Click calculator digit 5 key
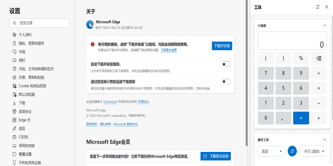333x166 pixels. pyautogui.click(x=283, y=88)
